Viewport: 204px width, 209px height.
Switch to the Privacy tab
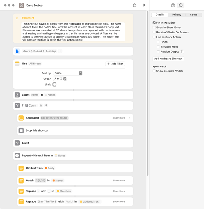pyautogui.click(x=176, y=15)
